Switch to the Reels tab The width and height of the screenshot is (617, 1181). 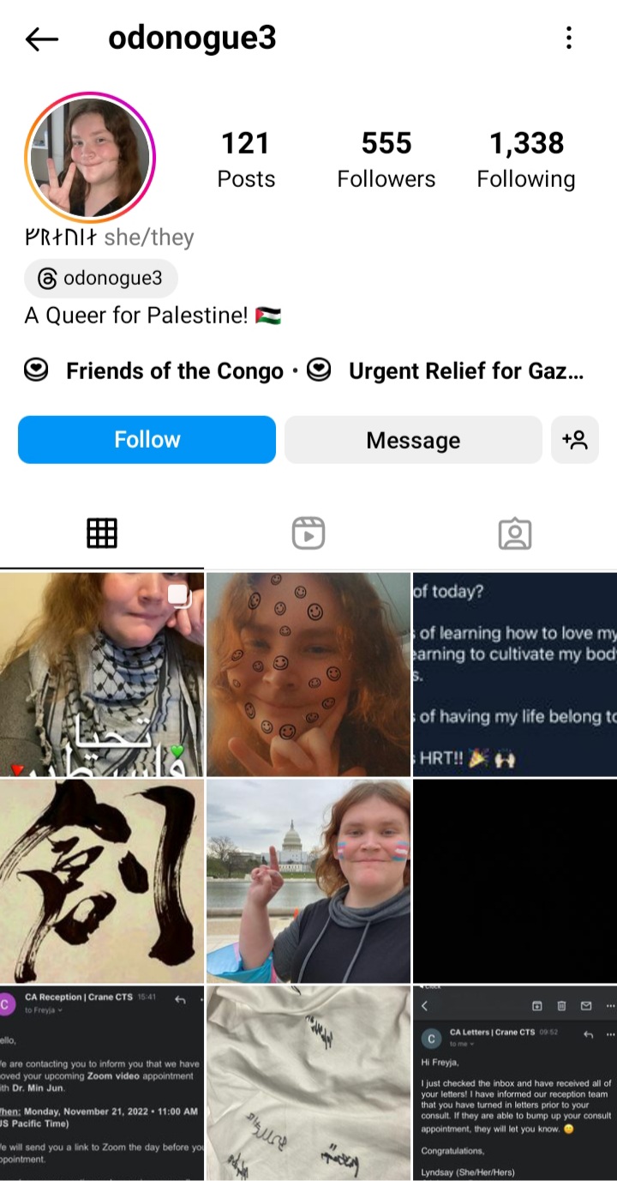click(308, 533)
